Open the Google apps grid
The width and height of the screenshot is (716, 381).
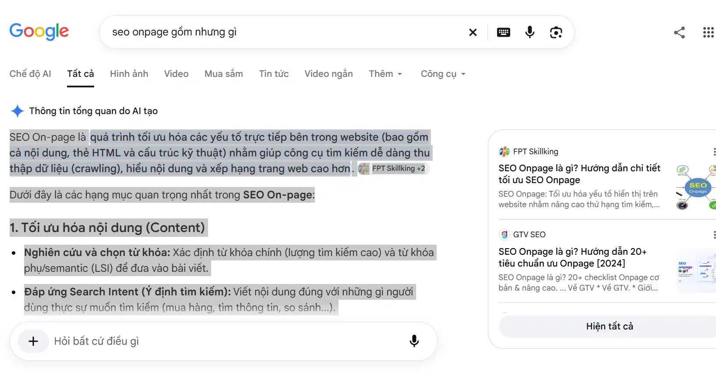click(708, 32)
